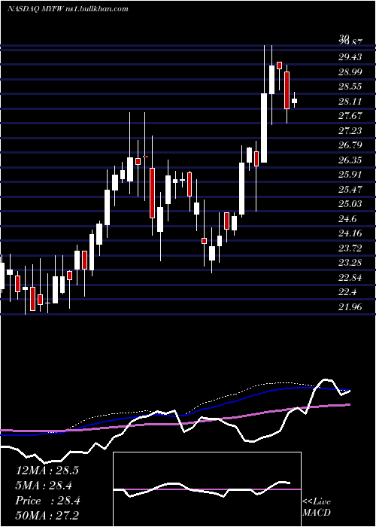The width and height of the screenshot is (376, 527).
Task: Click inside the MACD inset chart
Action: click(x=207, y=489)
